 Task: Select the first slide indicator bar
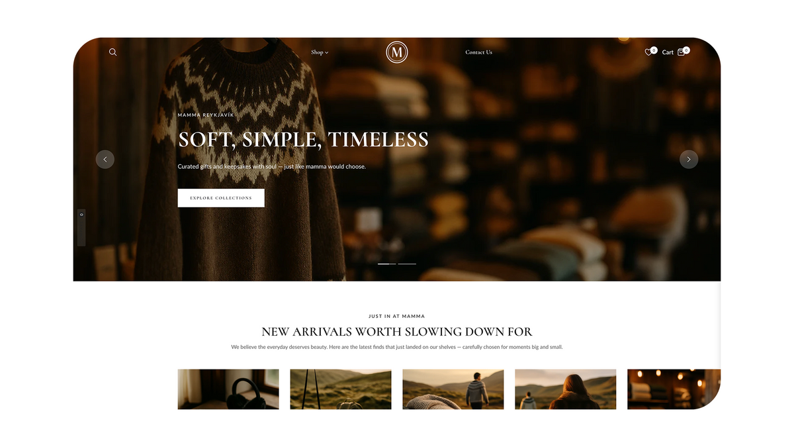click(387, 264)
